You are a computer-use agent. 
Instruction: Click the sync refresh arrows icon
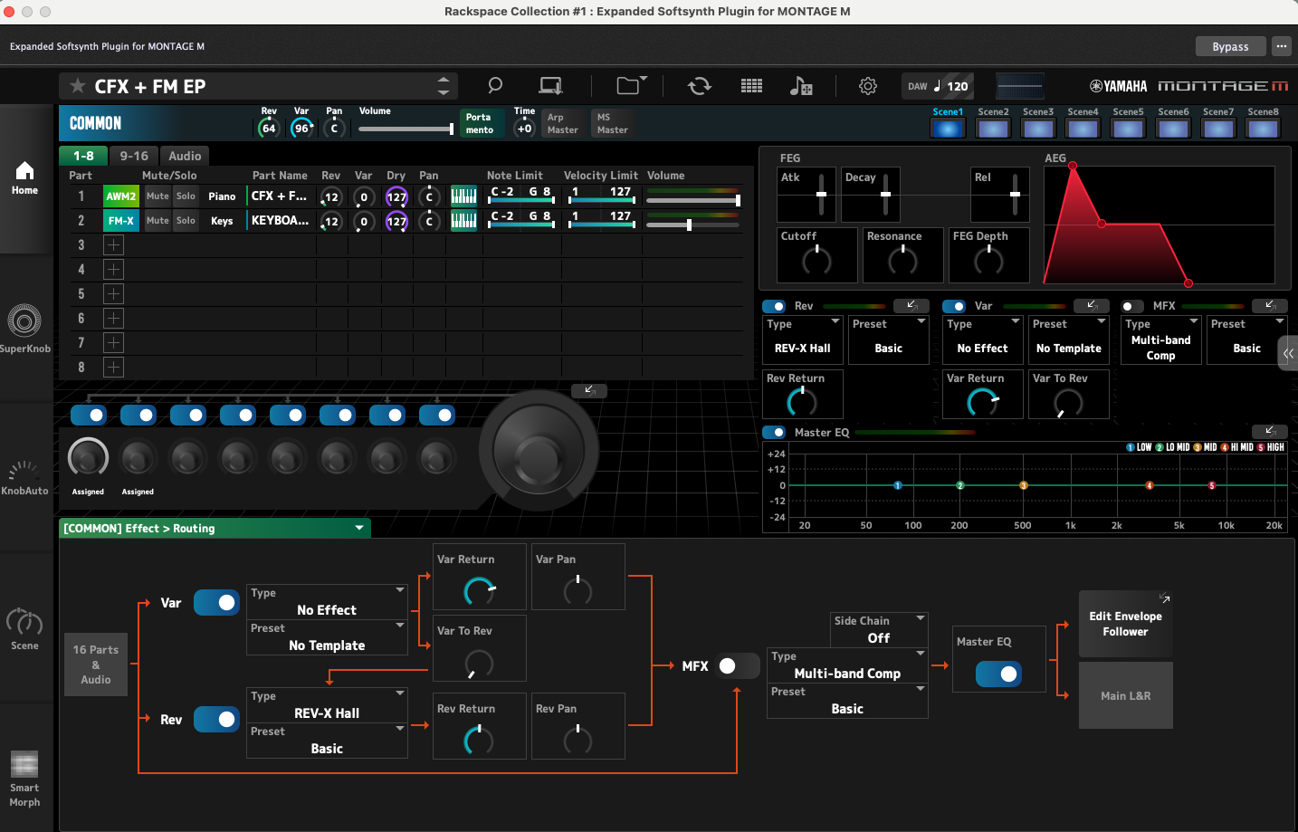tap(699, 86)
